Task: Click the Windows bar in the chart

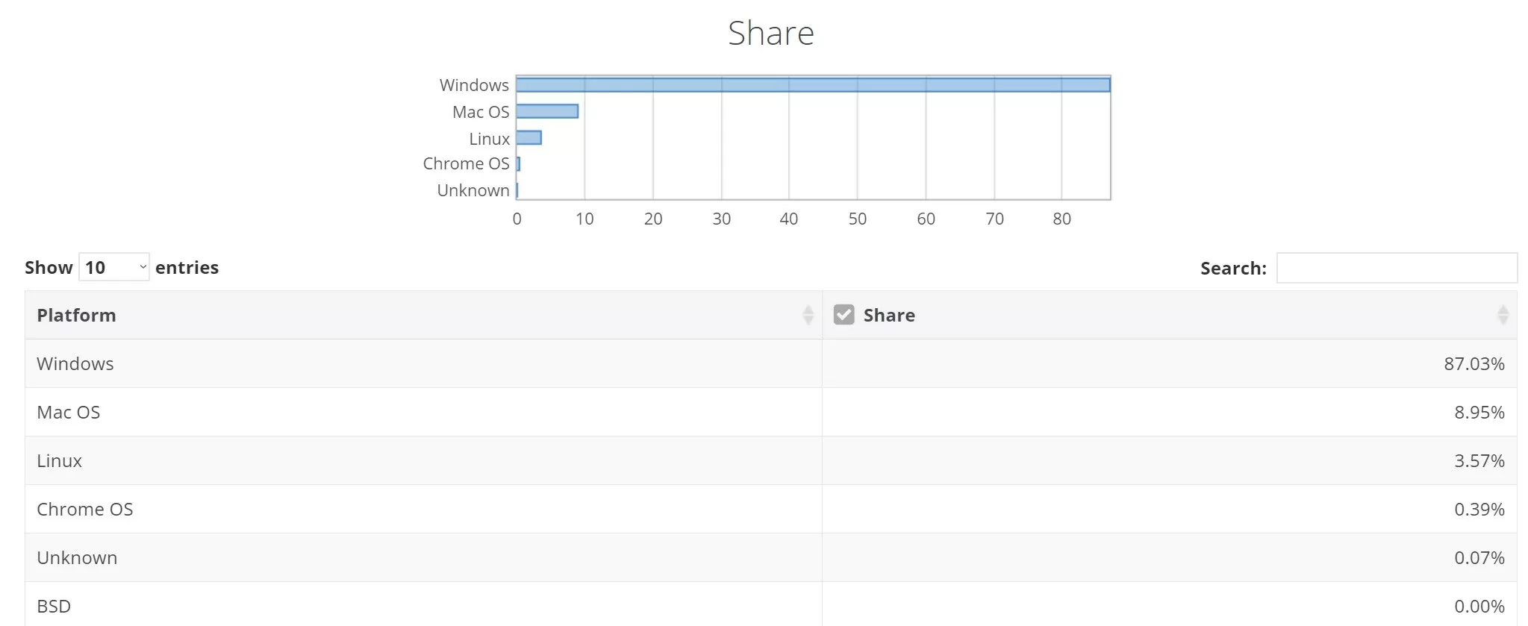Action: (812, 84)
